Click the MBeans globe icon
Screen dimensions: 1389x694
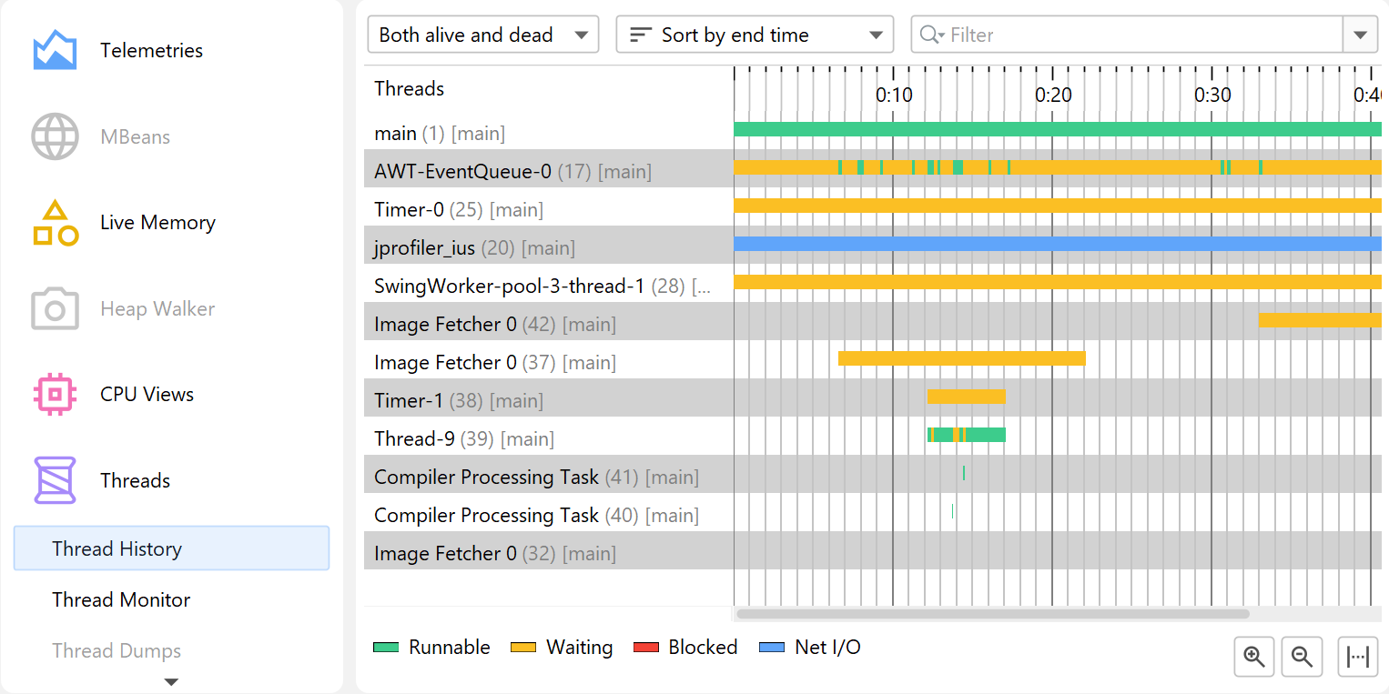pos(55,137)
